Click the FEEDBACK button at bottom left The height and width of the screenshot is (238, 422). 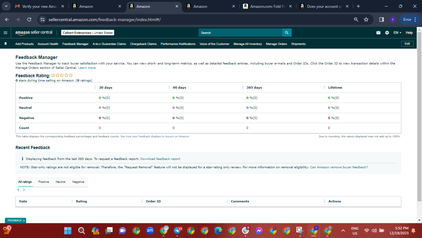click(x=15, y=220)
